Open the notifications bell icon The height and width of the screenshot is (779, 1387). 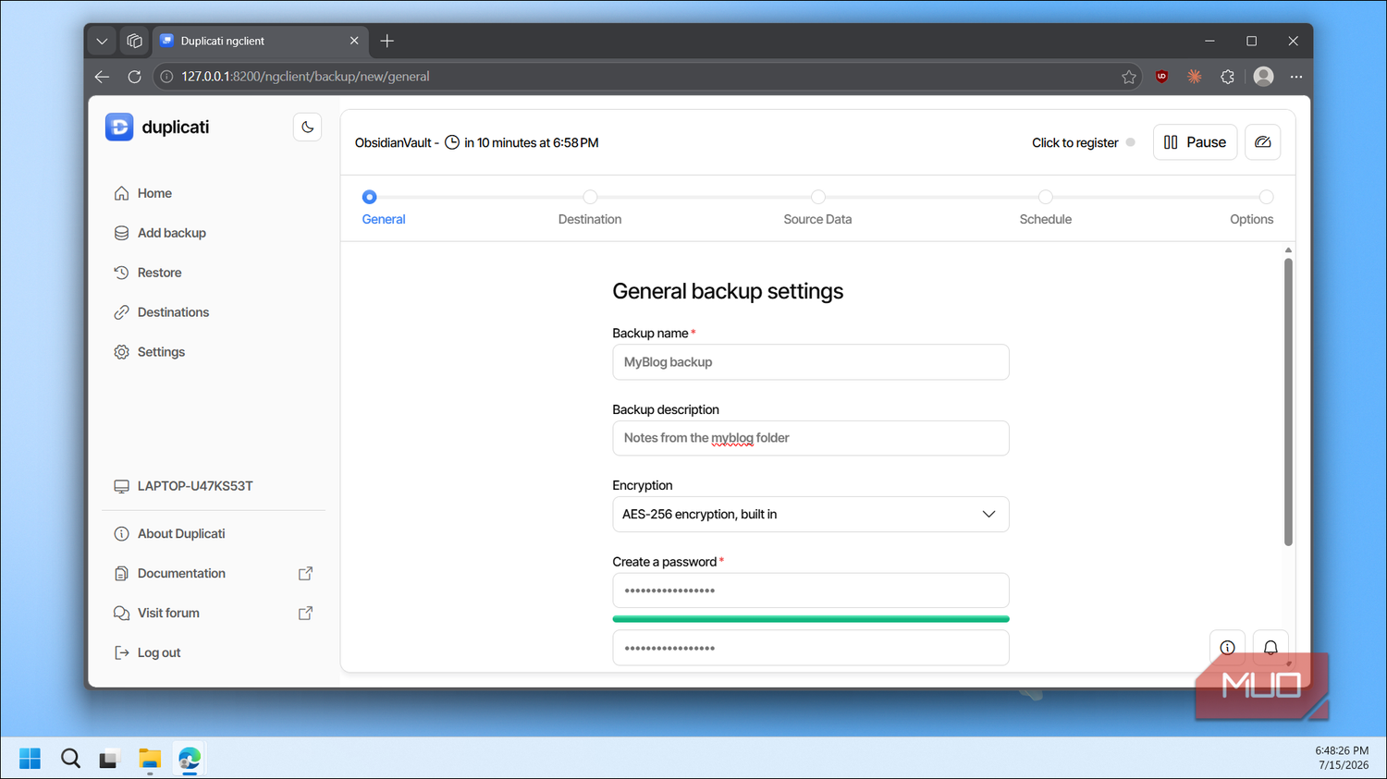point(1270,648)
